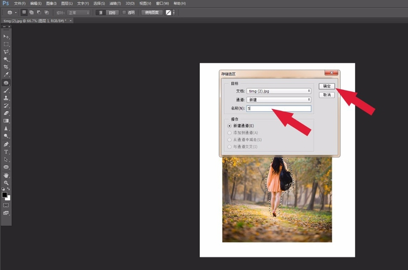The width and height of the screenshot is (408, 270).
Task: Click the 名称(N) text input field
Action: pyautogui.click(x=279, y=109)
